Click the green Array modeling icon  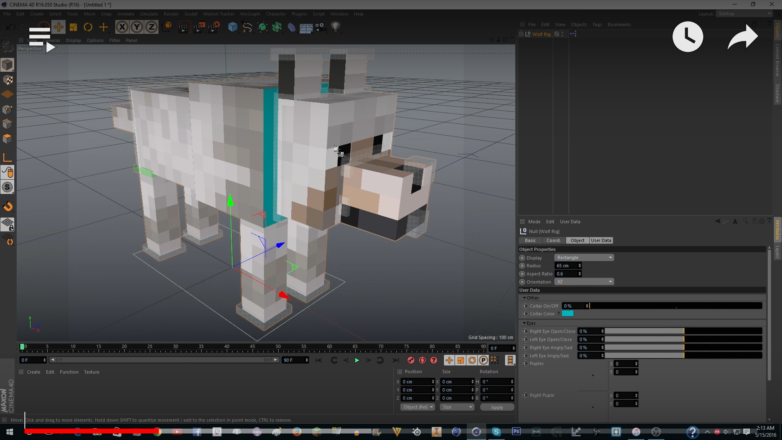(277, 27)
